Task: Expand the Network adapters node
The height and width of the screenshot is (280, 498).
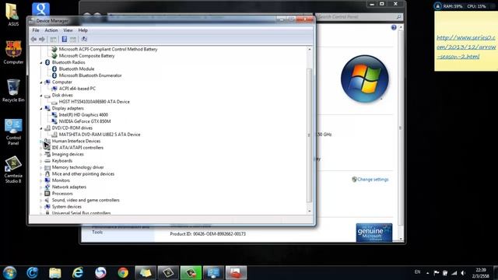Action: [41, 187]
